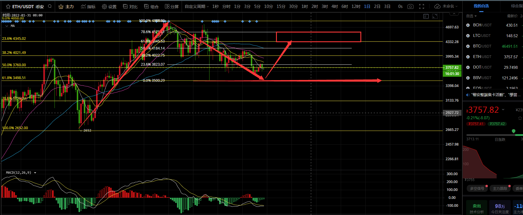
Task: Expand the MACD(12,26,9) indicator dropdown
Action: (x=35, y=173)
